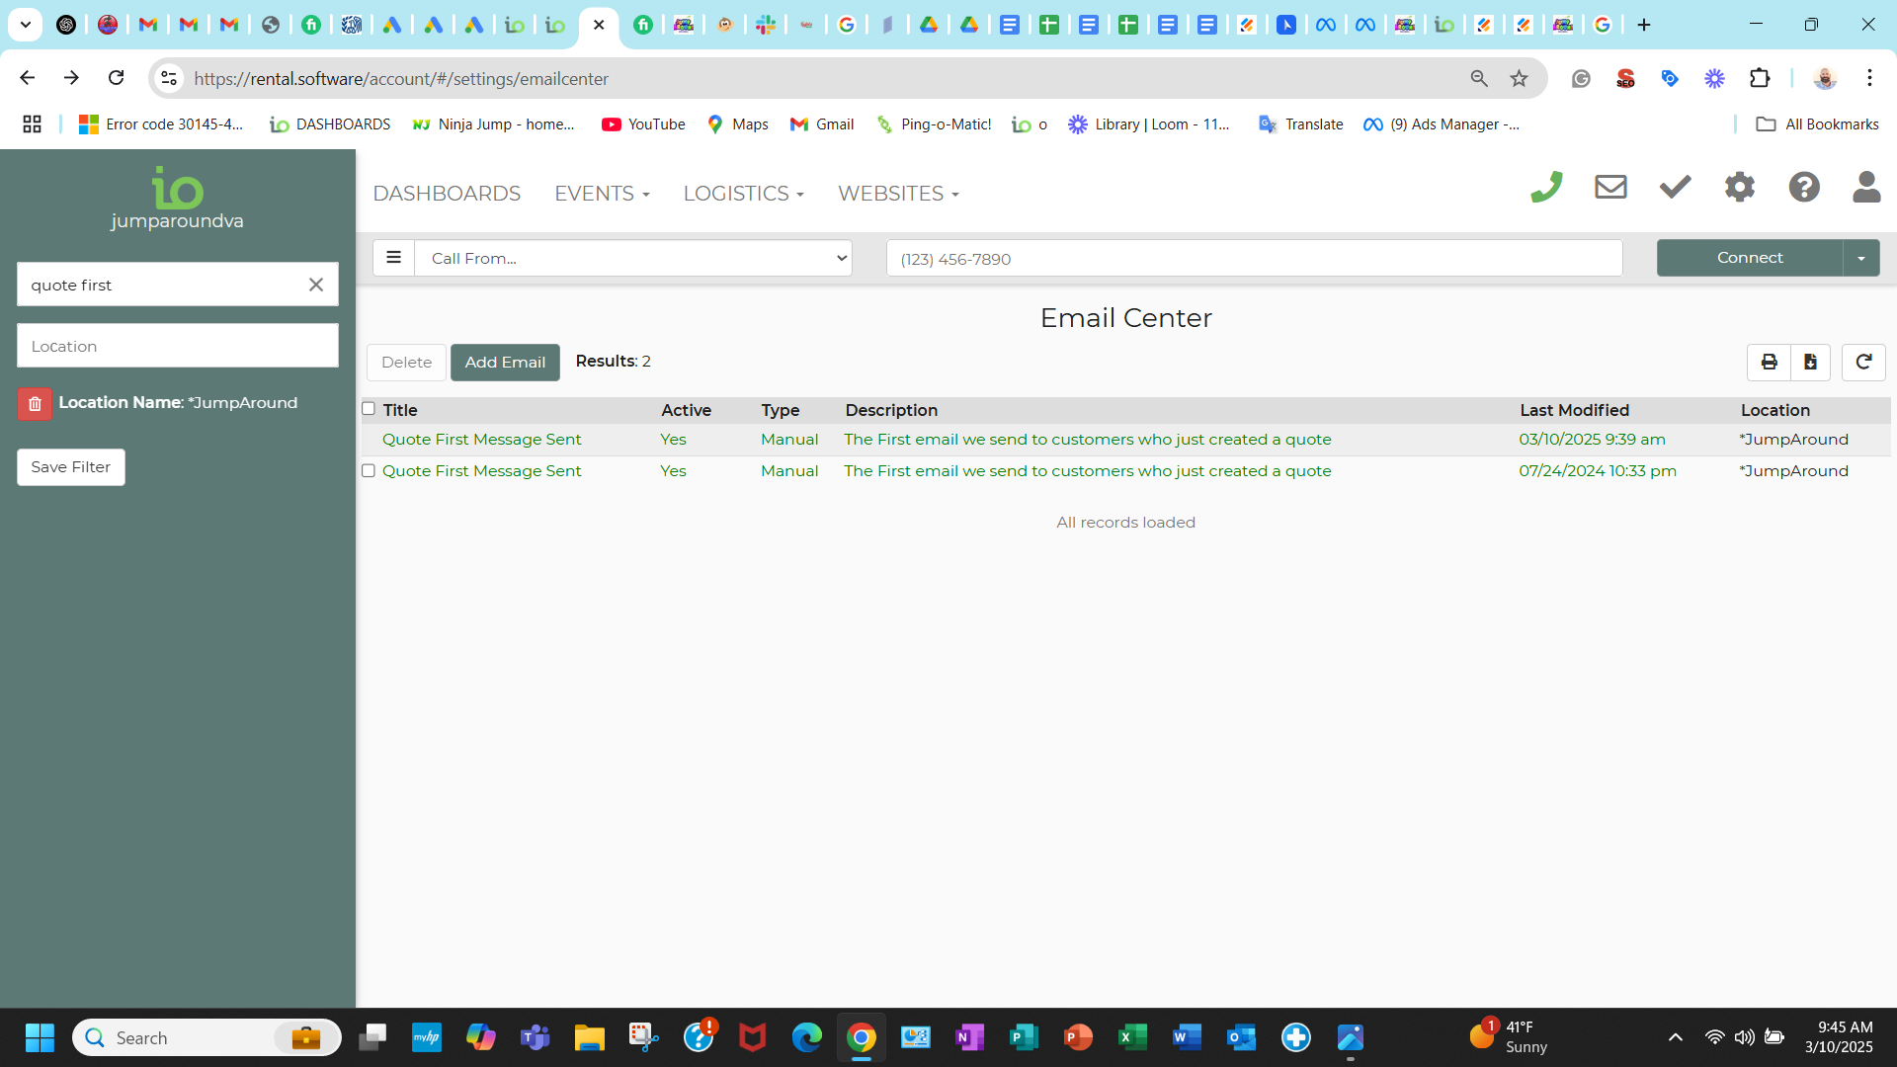Click the Save Filter button
Screen dimensions: 1897x1067
(x=71, y=466)
